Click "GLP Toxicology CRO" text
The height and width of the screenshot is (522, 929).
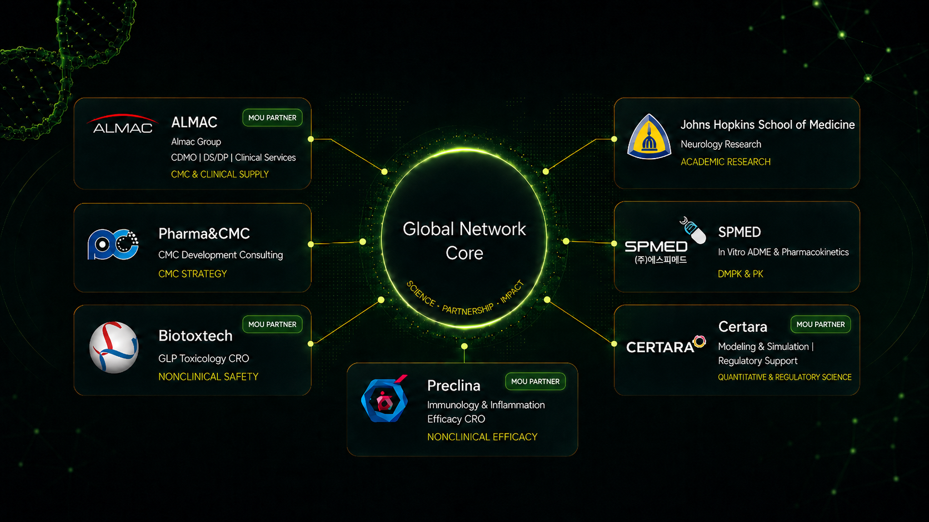(204, 359)
